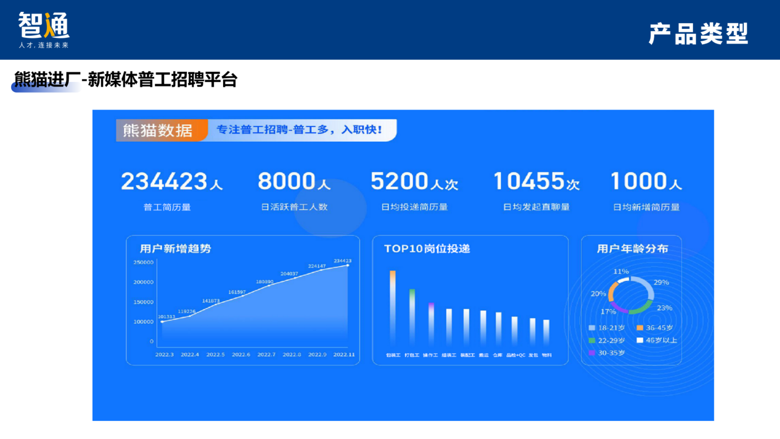Click the green-topped 打包工 bar
The height and width of the screenshot is (439, 780).
pyautogui.click(x=412, y=318)
